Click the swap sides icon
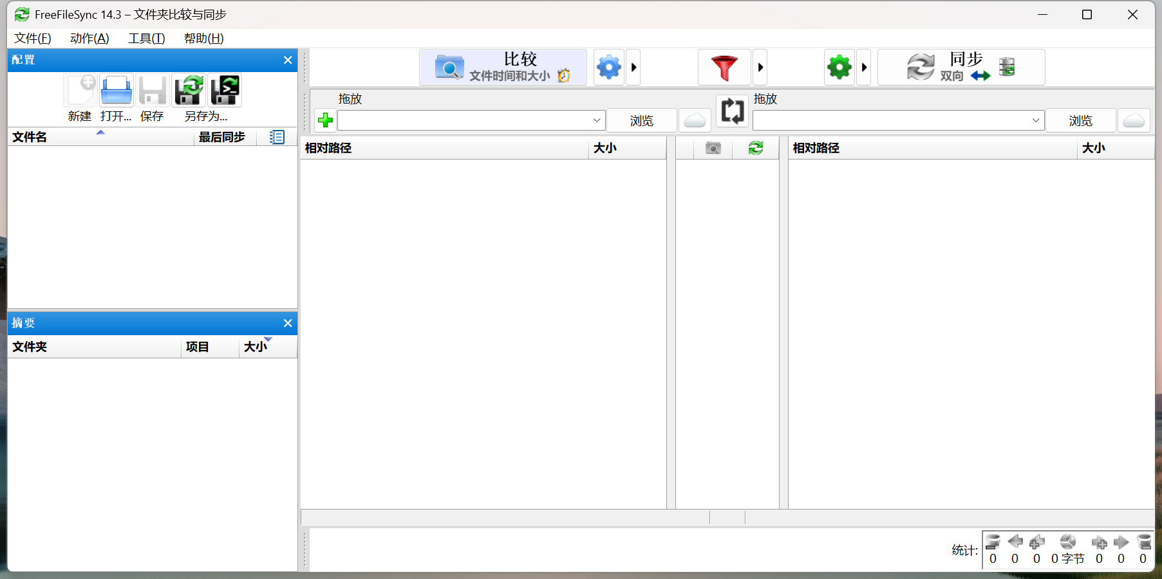This screenshot has width=1162, height=579. (x=732, y=111)
